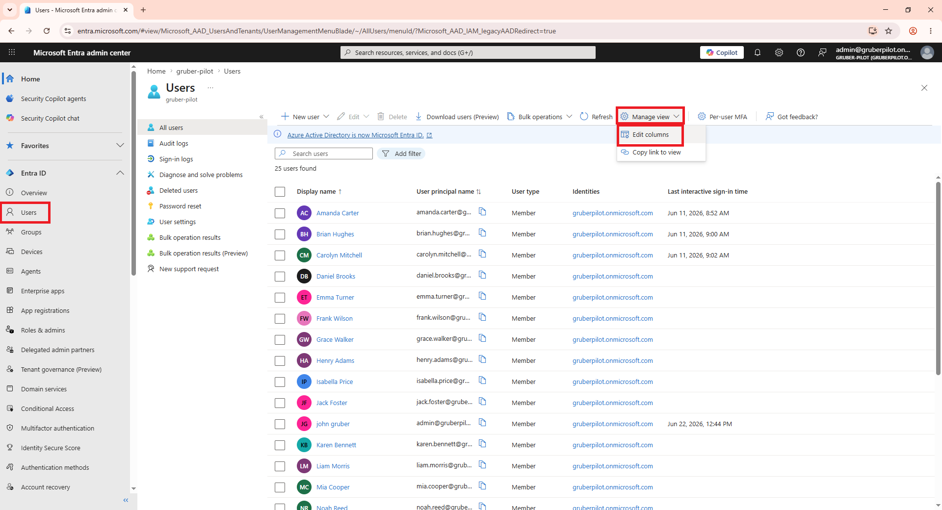The width and height of the screenshot is (942, 510).
Task: Bookmark this page with star icon
Action: click(x=889, y=31)
